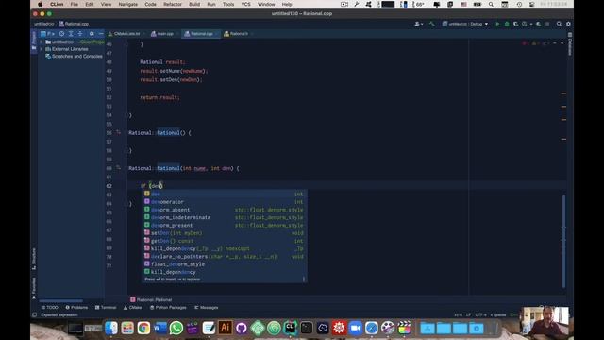The height and width of the screenshot is (340, 604).
Task: Click gutter icon beside line 56
Action: tap(118, 132)
